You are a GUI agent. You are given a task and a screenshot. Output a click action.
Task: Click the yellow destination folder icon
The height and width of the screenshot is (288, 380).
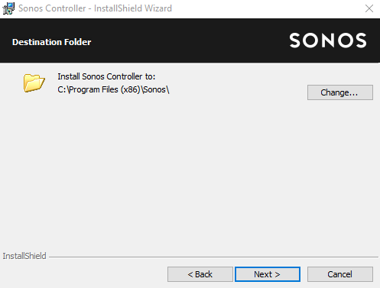[34, 83]
